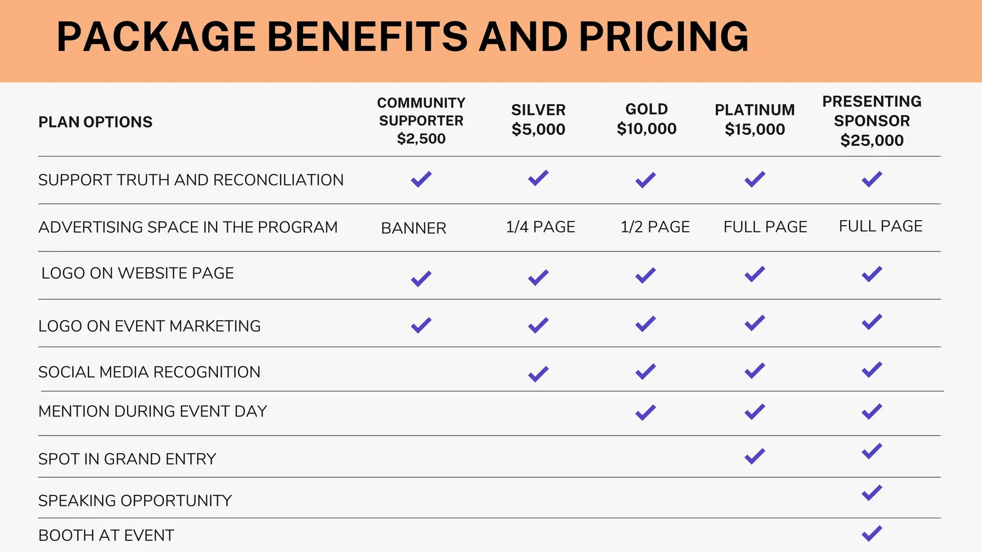This screenshot has width=982, height=552.
Task: Click Platinum checkmark in Logo on Event Marketing row
Action: [755, 323]
